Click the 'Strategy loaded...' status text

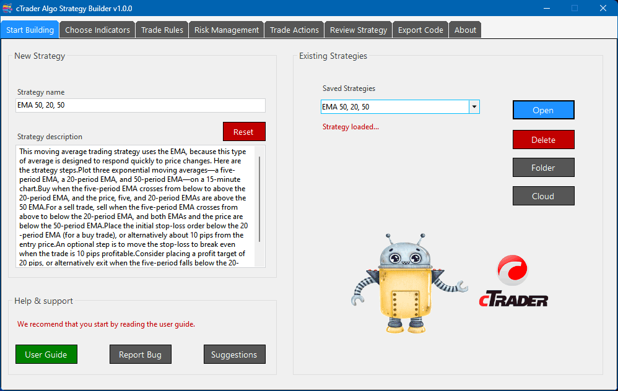[x=350, y=127]
